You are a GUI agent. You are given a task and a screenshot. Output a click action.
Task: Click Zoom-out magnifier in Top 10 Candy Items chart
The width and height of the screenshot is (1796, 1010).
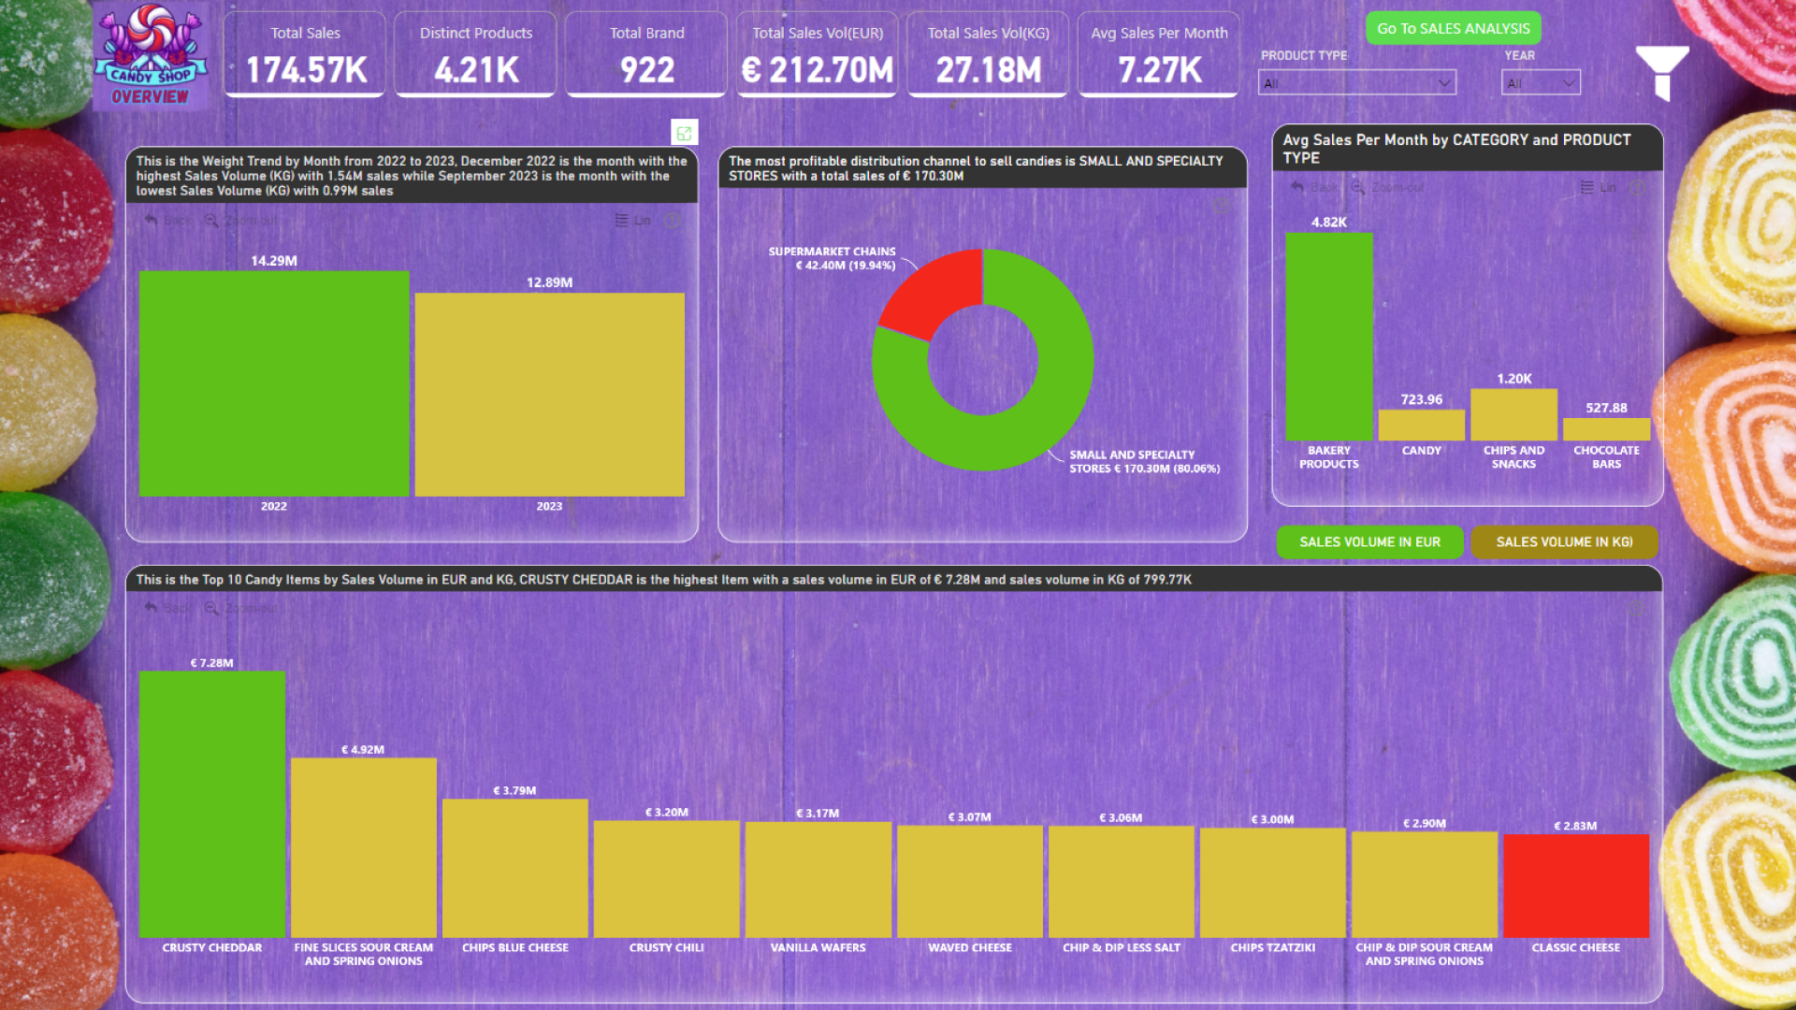coord(211,608)
